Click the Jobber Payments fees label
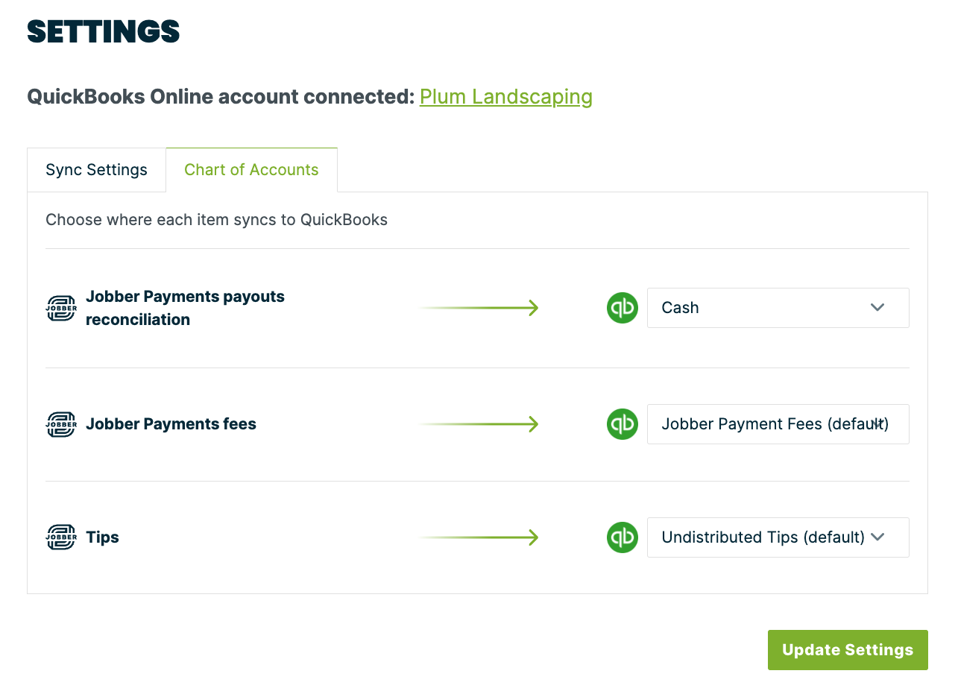Screen dimensions: 958x697 coord(171,424)
